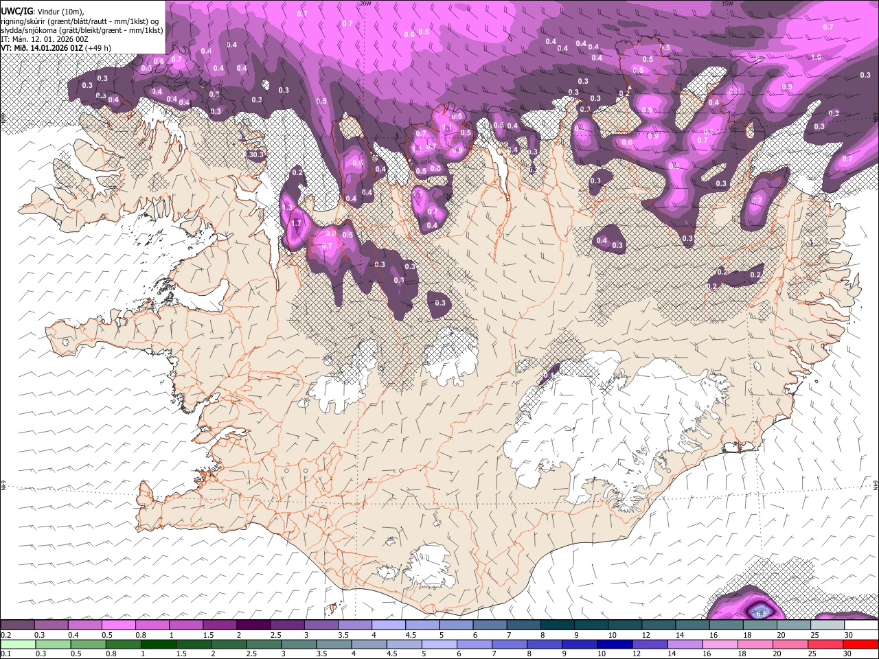The width and height of the screenshot is (879, 659).
Task: Click the red rain swatch between 25 and 30
Action: pyautogui.click(x=825, y=644)
